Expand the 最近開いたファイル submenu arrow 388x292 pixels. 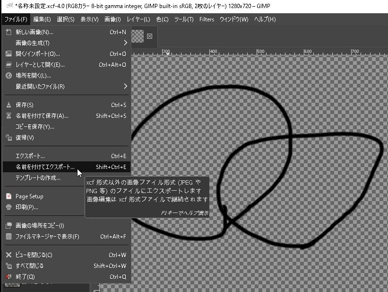tap(125, 87)
